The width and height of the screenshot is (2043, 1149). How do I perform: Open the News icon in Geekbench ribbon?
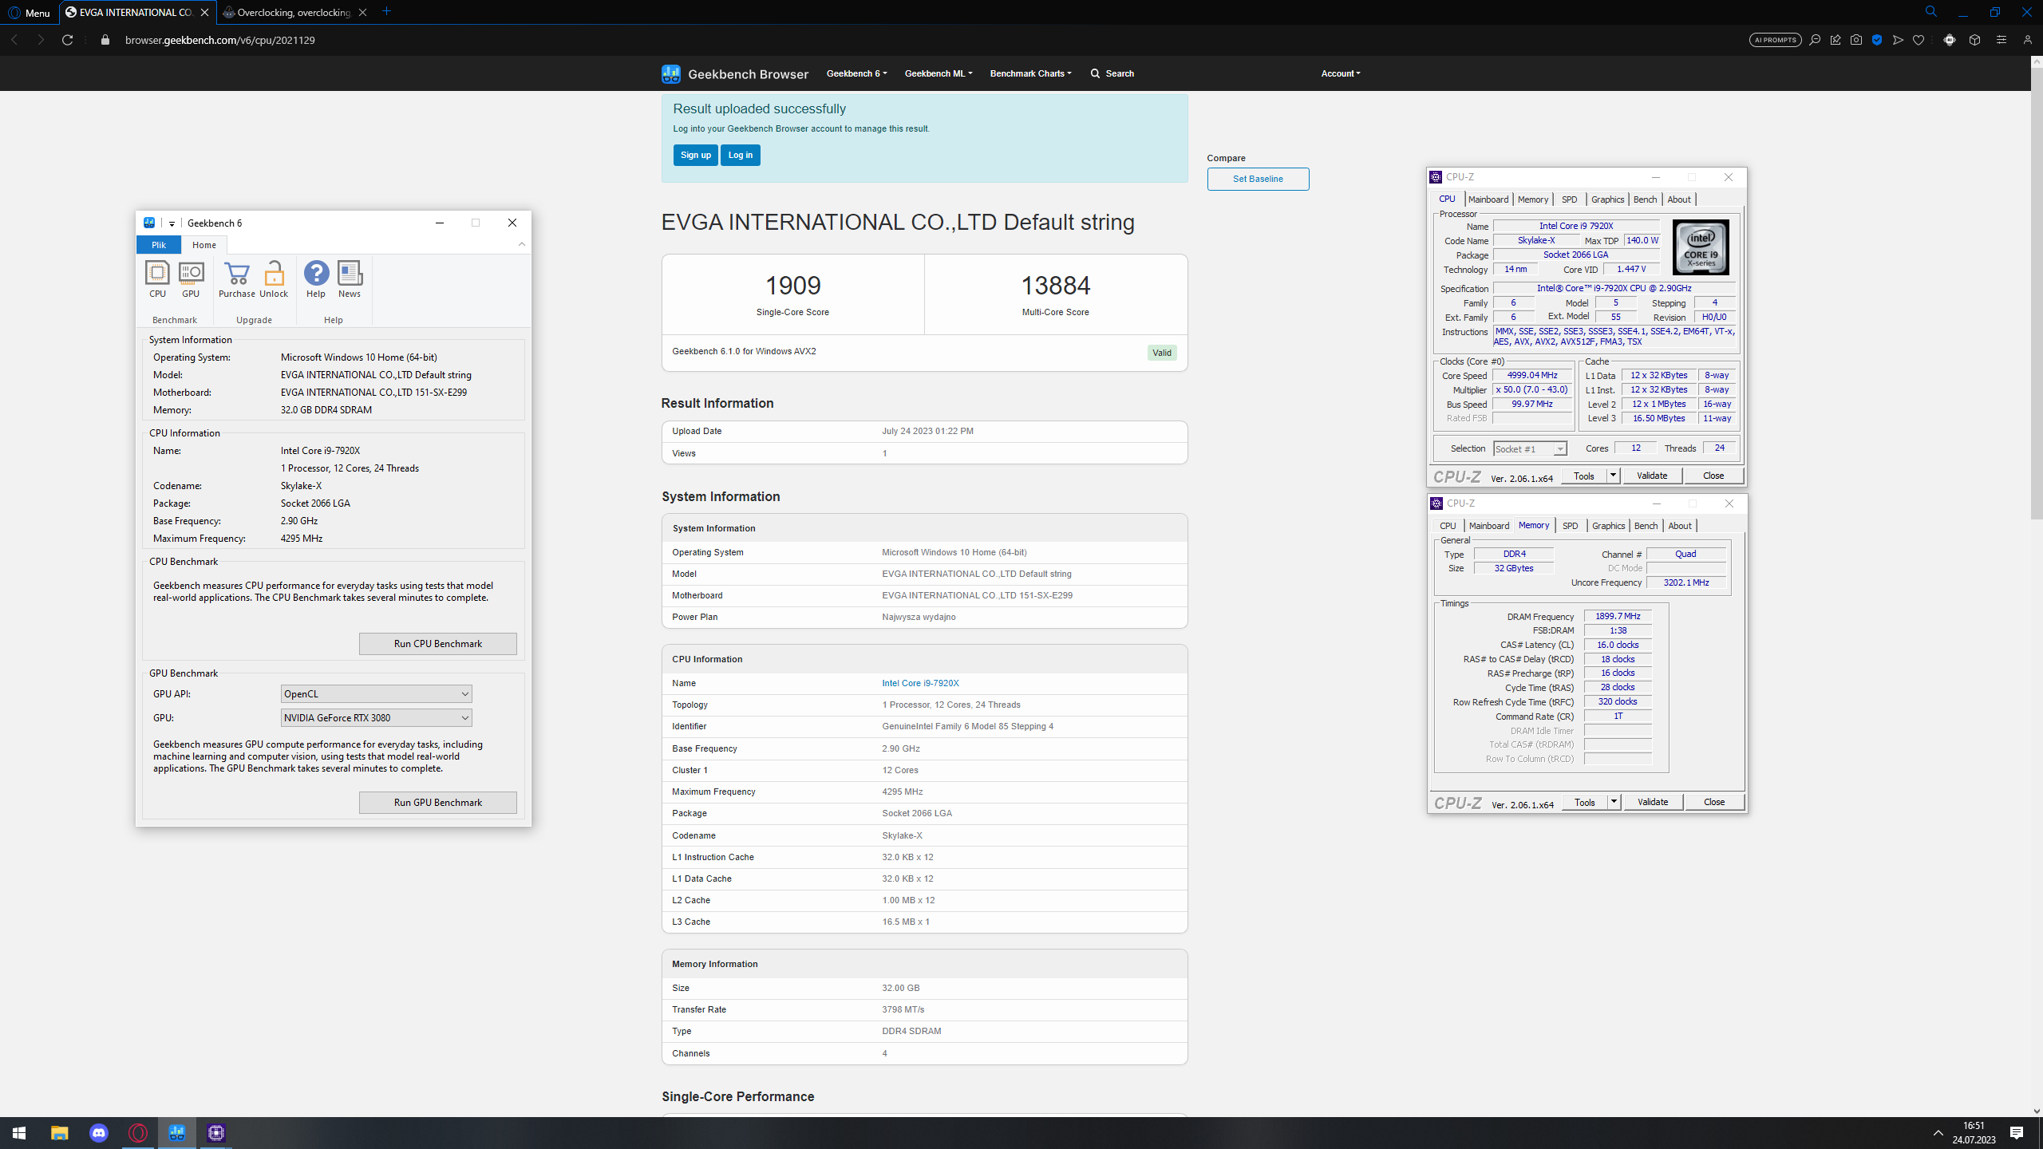(350, 279)
